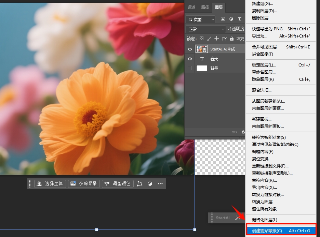The height and width of the screenshot is (237, 320).
Task: Enable lock transparent pixels
Action: (202, 39)
